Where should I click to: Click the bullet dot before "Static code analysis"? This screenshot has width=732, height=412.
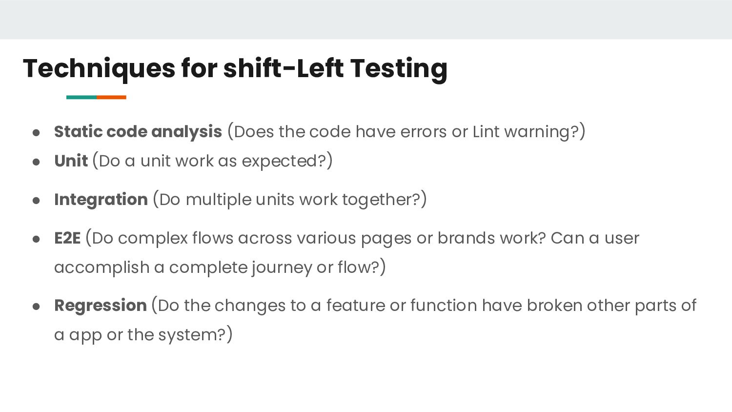coord(36,132)
